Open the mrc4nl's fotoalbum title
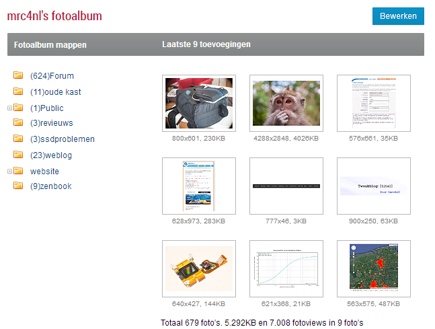The image size is (435, 329). 54,16
